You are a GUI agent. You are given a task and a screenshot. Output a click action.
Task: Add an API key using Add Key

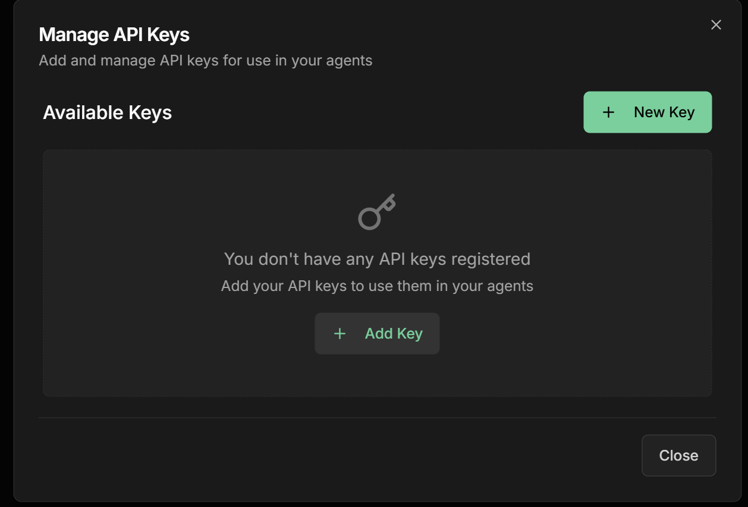pyautogui.click(x=377, y=333)
